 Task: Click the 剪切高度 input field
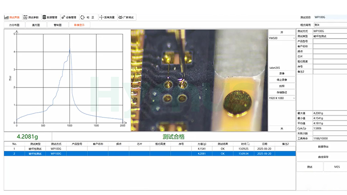point(330,62)
